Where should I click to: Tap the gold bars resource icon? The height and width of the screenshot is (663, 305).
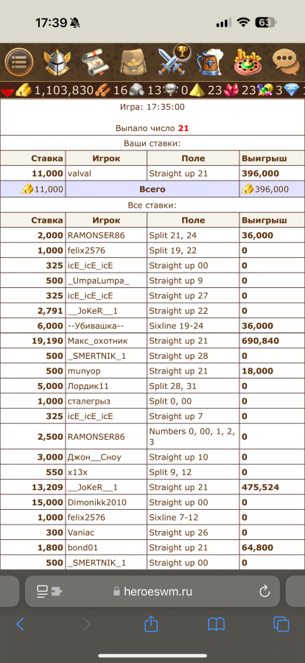coord(24,90)
